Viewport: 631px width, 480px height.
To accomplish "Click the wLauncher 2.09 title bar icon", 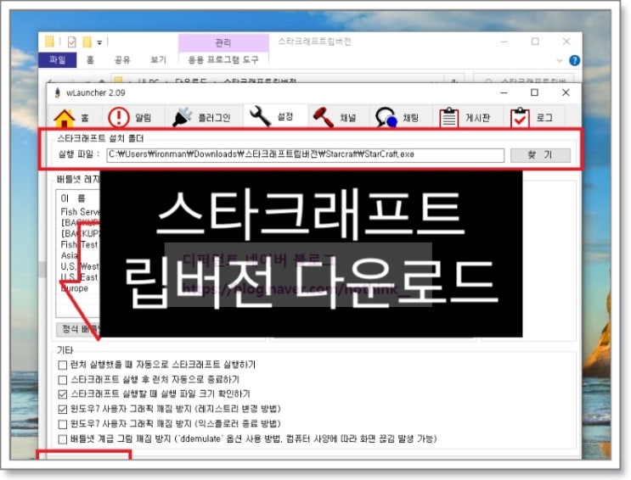I will [58, 93].
